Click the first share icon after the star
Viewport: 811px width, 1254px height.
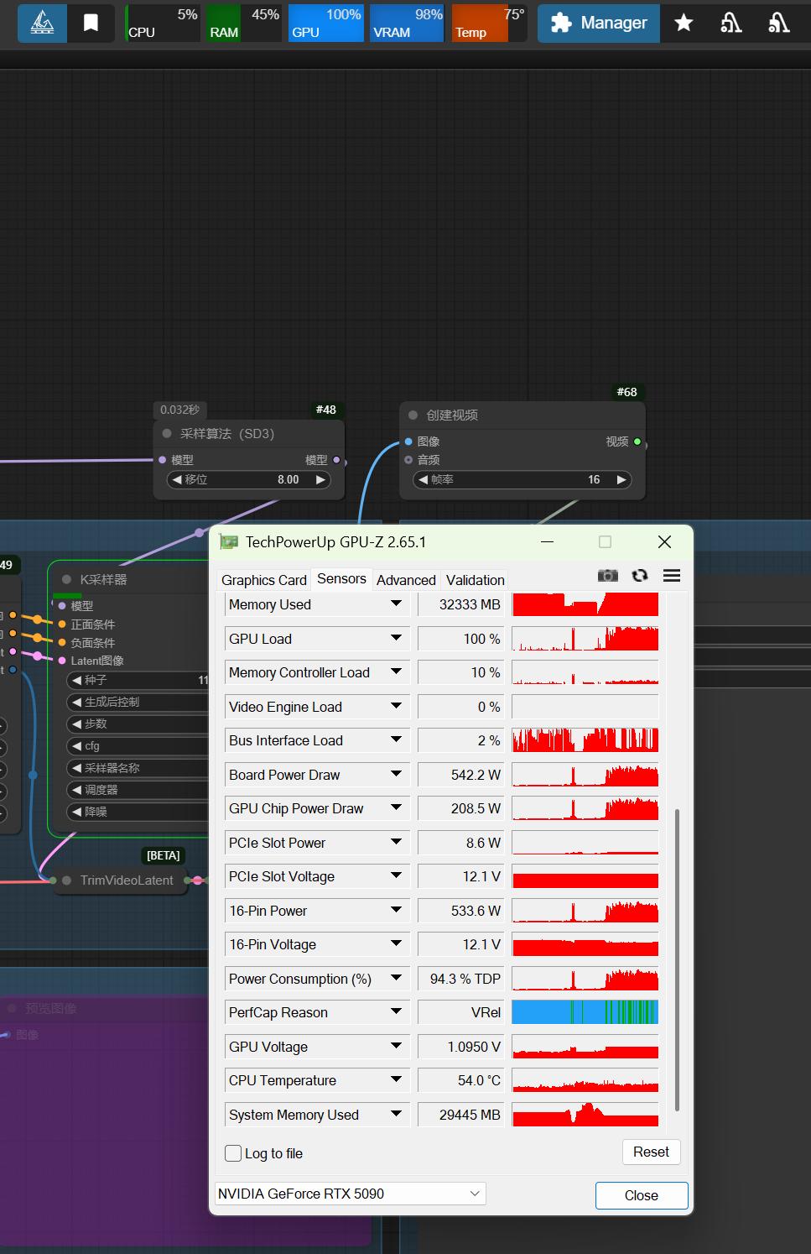(730, 23)
